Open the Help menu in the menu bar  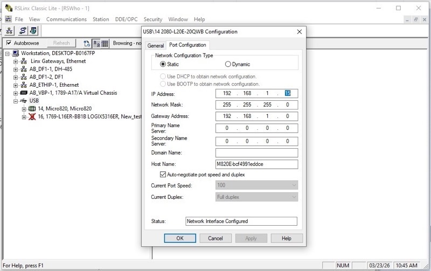(199, 19)
